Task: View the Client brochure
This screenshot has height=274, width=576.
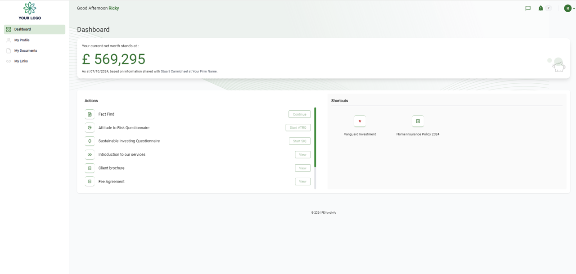Action: click(x=303, y=168)
